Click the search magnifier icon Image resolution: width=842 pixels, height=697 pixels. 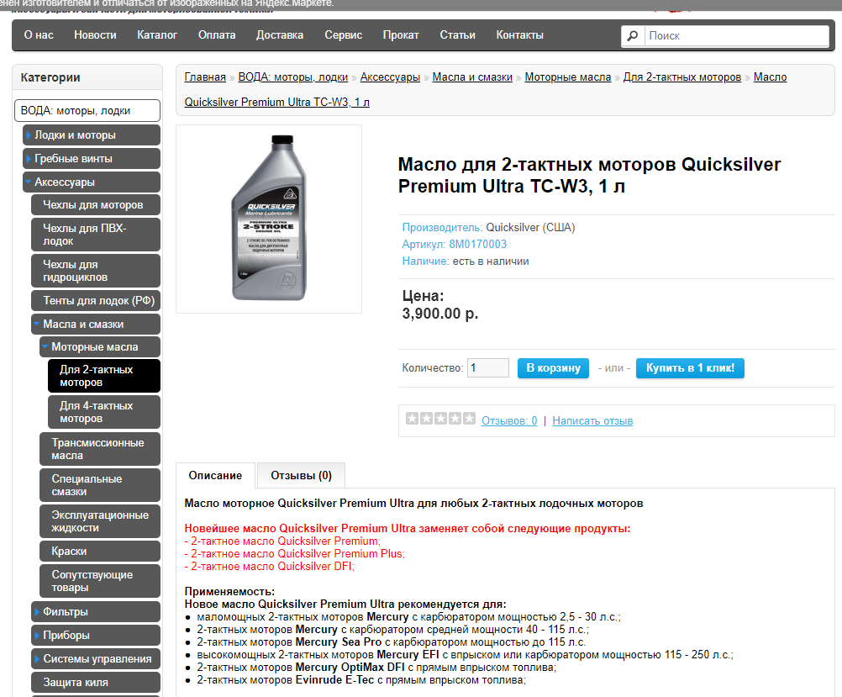tap(633, 35)
